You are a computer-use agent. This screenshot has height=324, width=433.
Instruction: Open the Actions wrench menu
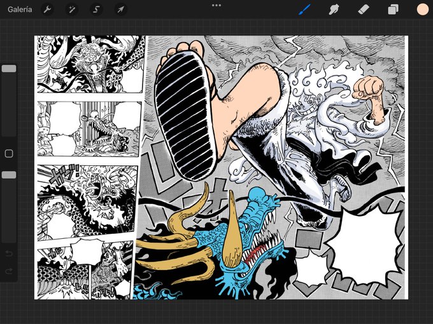47,10
